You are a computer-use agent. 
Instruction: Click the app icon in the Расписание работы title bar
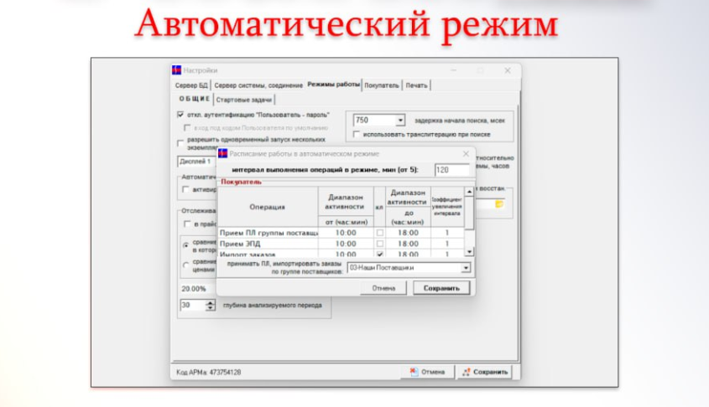pos(223,153)
